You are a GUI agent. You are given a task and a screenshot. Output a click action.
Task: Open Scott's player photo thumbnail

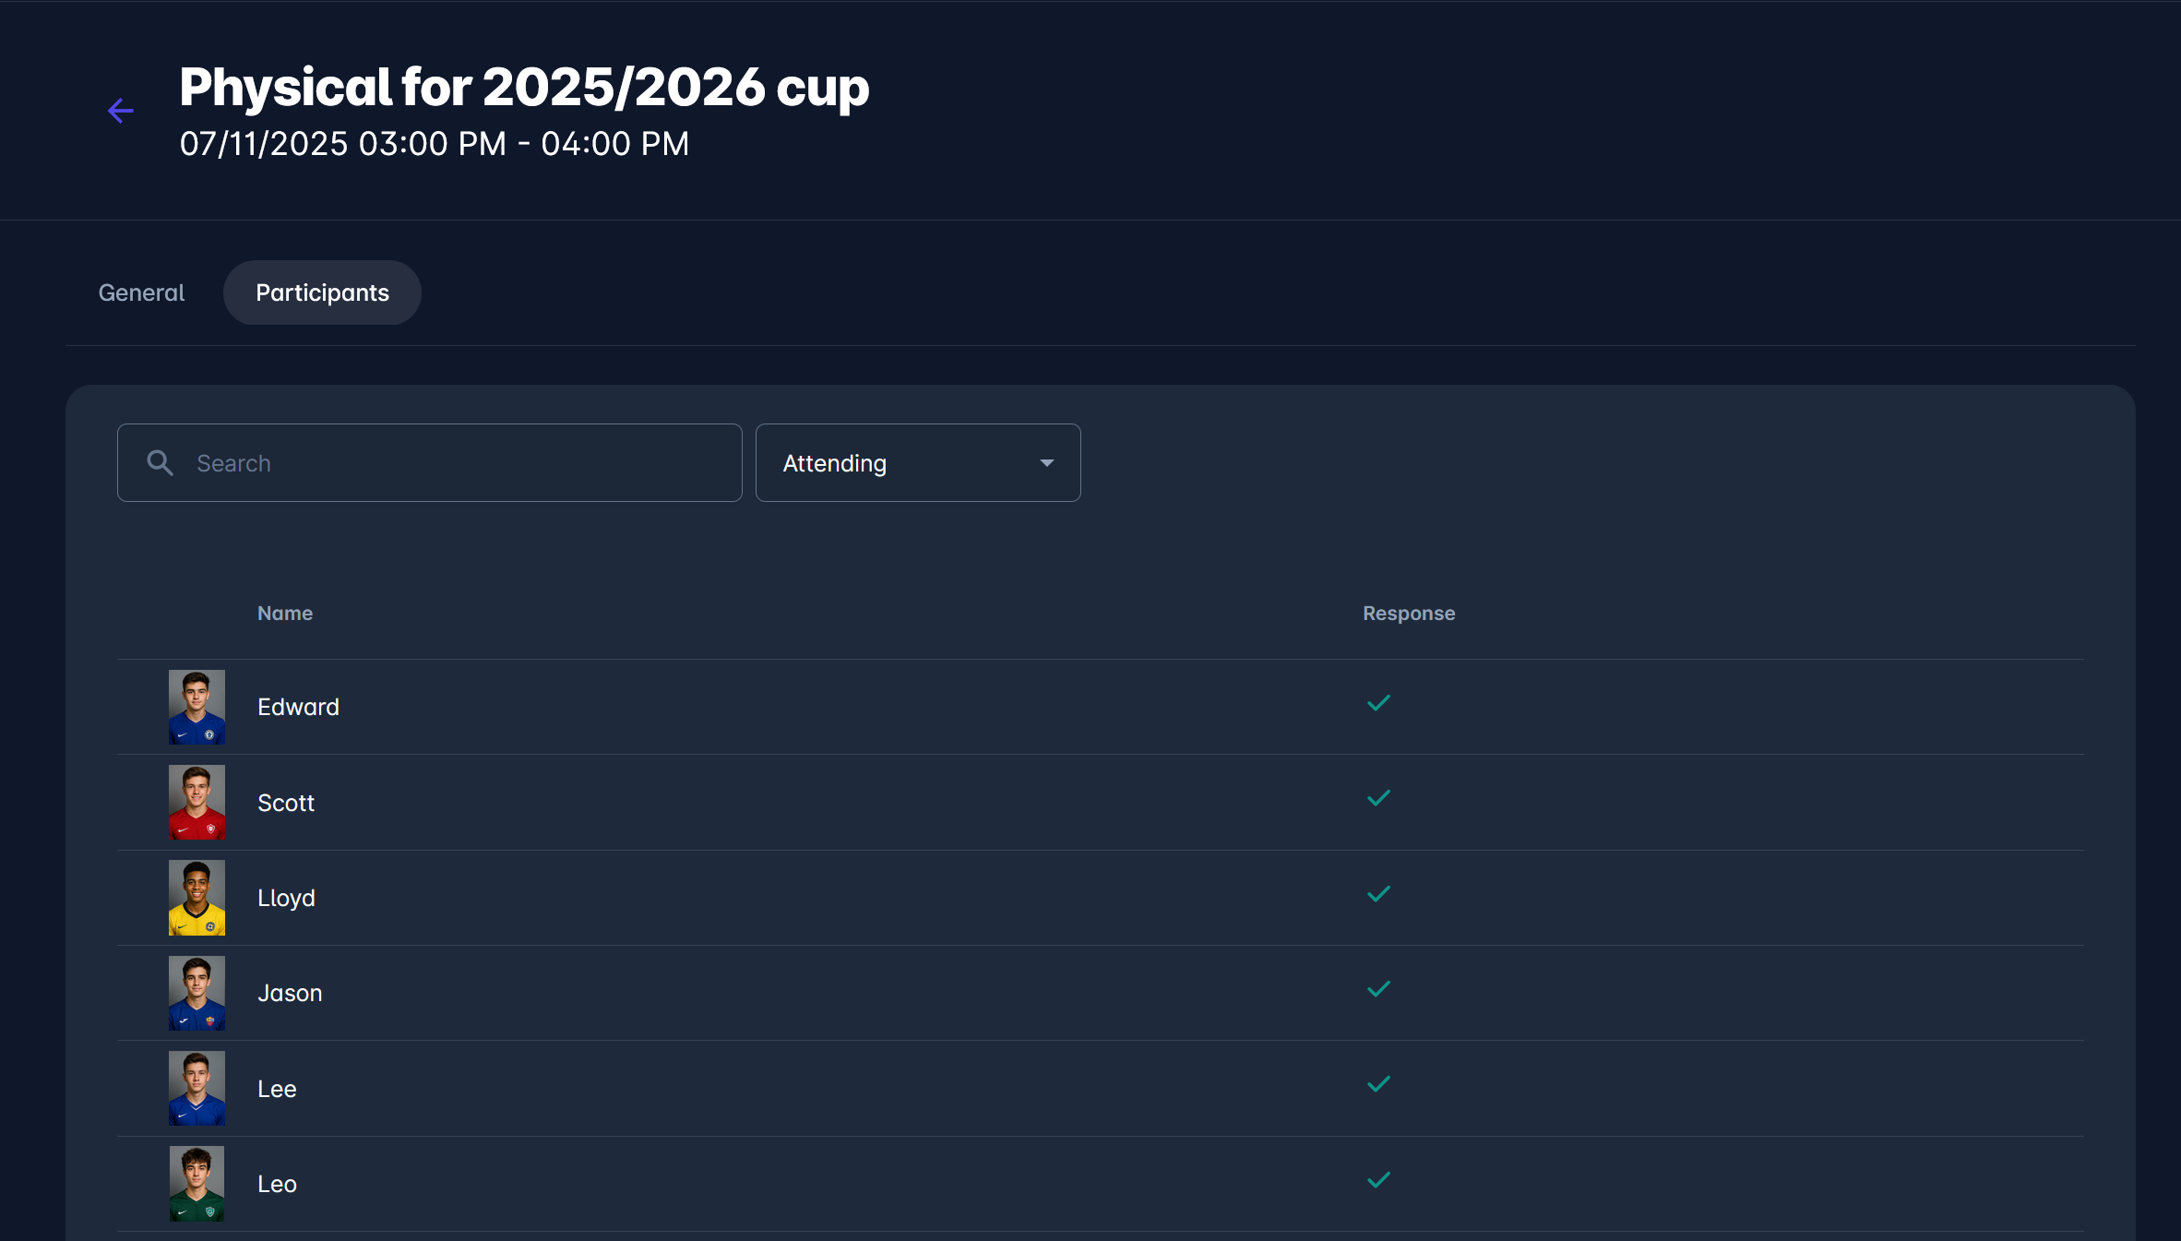(x=197, y=802)
